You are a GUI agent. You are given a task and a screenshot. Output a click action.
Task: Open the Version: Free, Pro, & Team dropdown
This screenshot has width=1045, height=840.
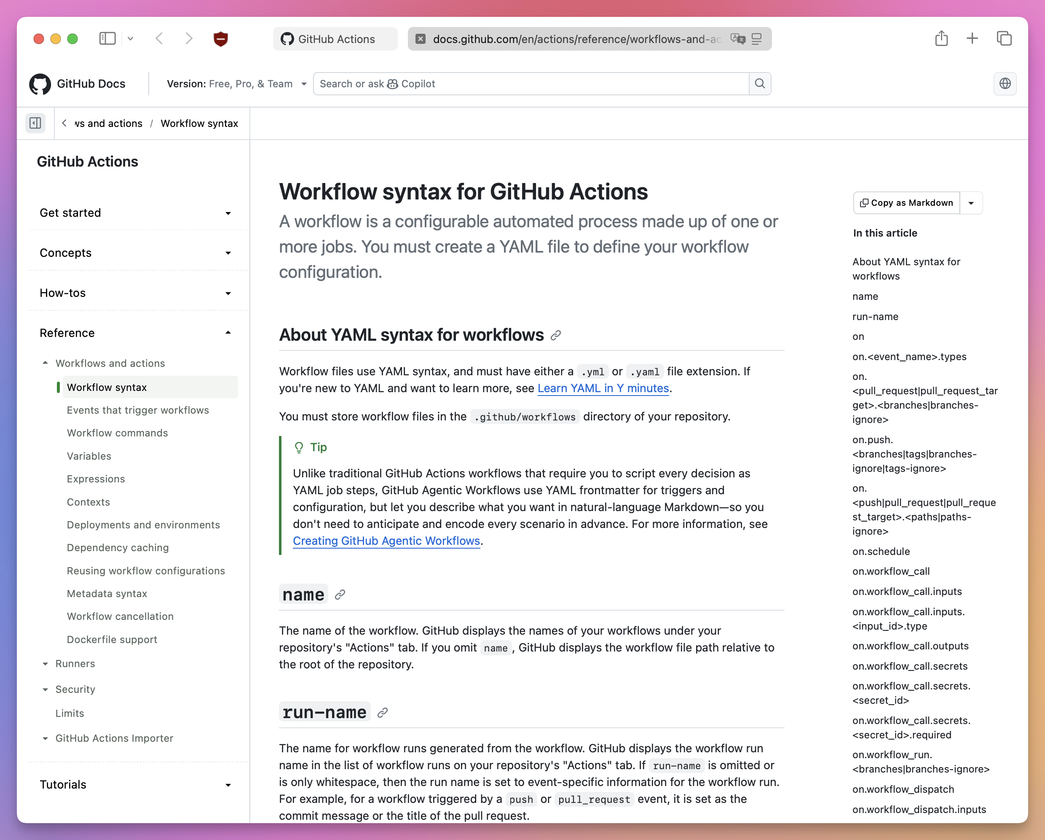coord(236,84)
